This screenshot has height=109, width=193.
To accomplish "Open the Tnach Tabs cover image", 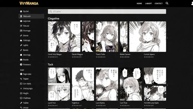I will [x=107, y=37].
